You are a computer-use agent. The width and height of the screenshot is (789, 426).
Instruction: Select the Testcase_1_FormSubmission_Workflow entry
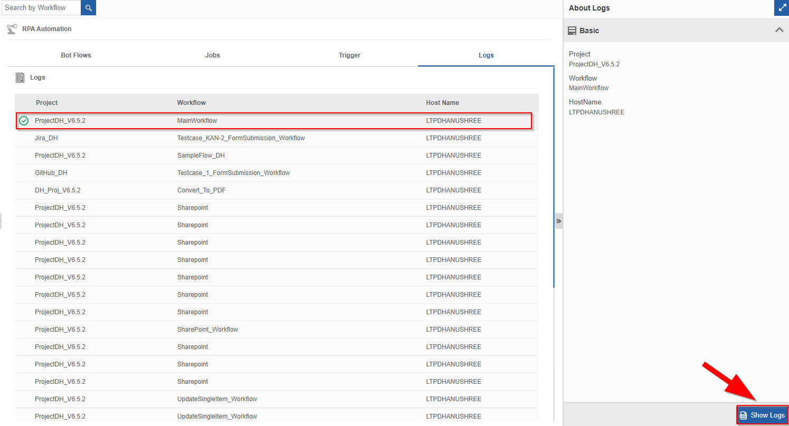tap(233, 173)
